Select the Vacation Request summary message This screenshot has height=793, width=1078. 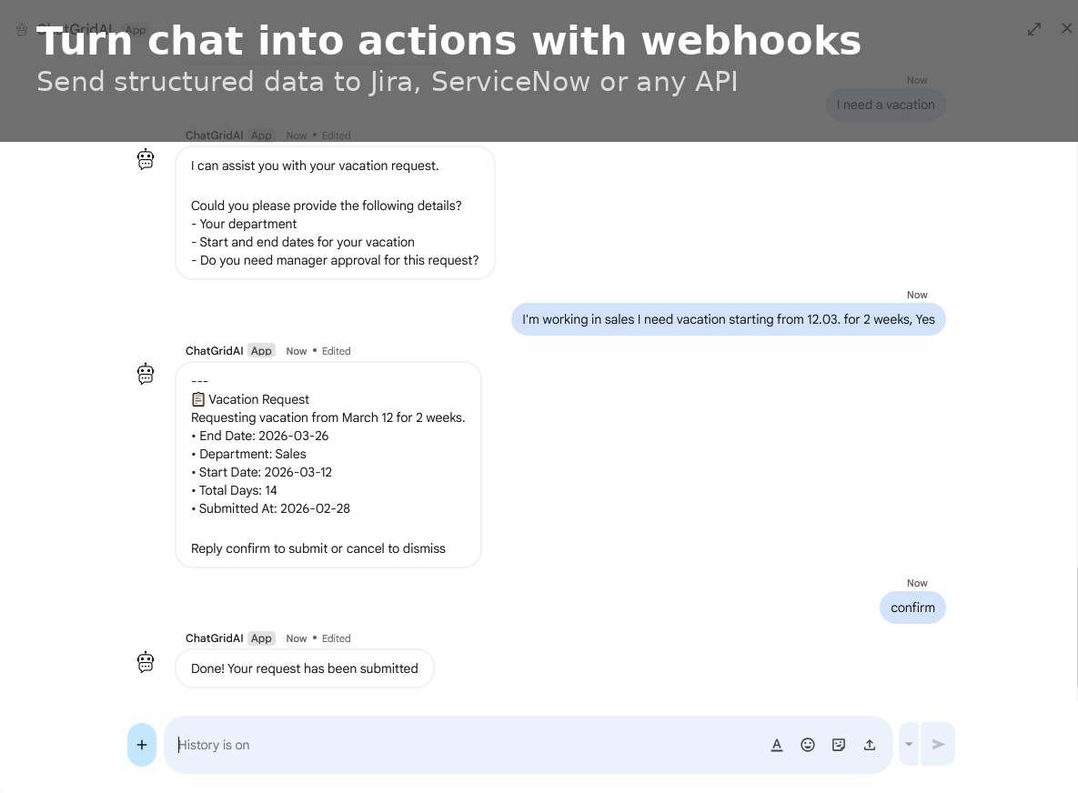pyautogui.click(x=328, y=465)
